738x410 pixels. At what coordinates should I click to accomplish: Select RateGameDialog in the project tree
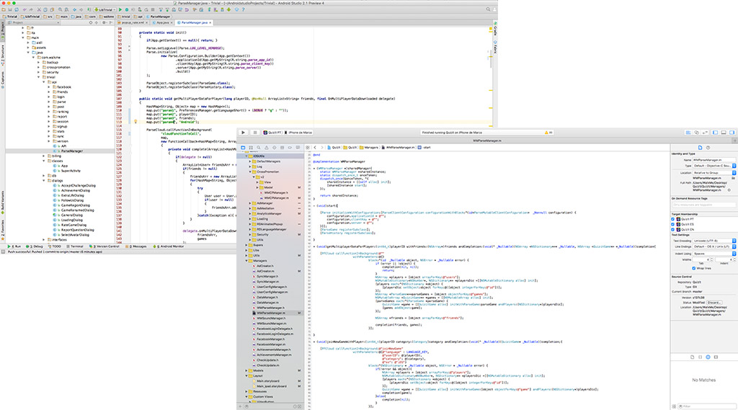(x=73, y=225)
